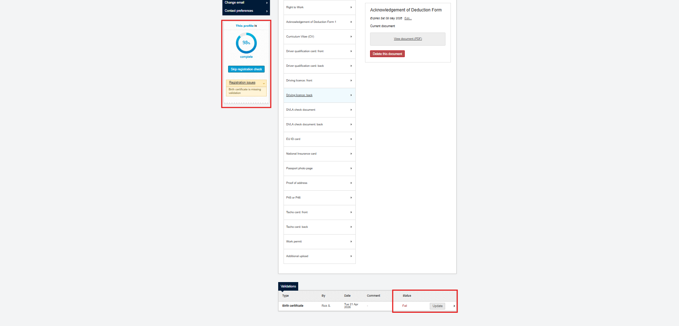Viewport: 679px width, 326px height.
Task: Select the Driving licence: back document
Action: pos(319,95)
